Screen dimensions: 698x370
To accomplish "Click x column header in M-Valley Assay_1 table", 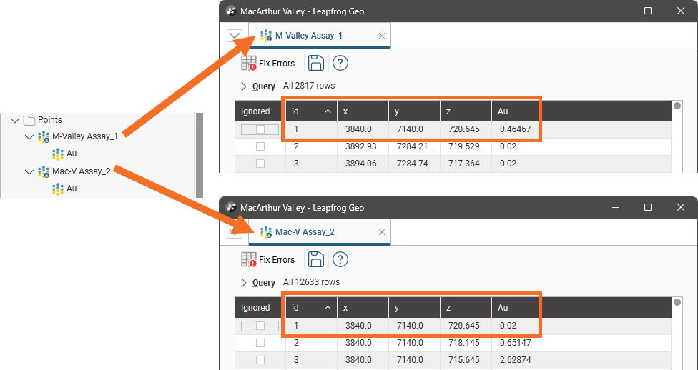I will pos(363,111).
